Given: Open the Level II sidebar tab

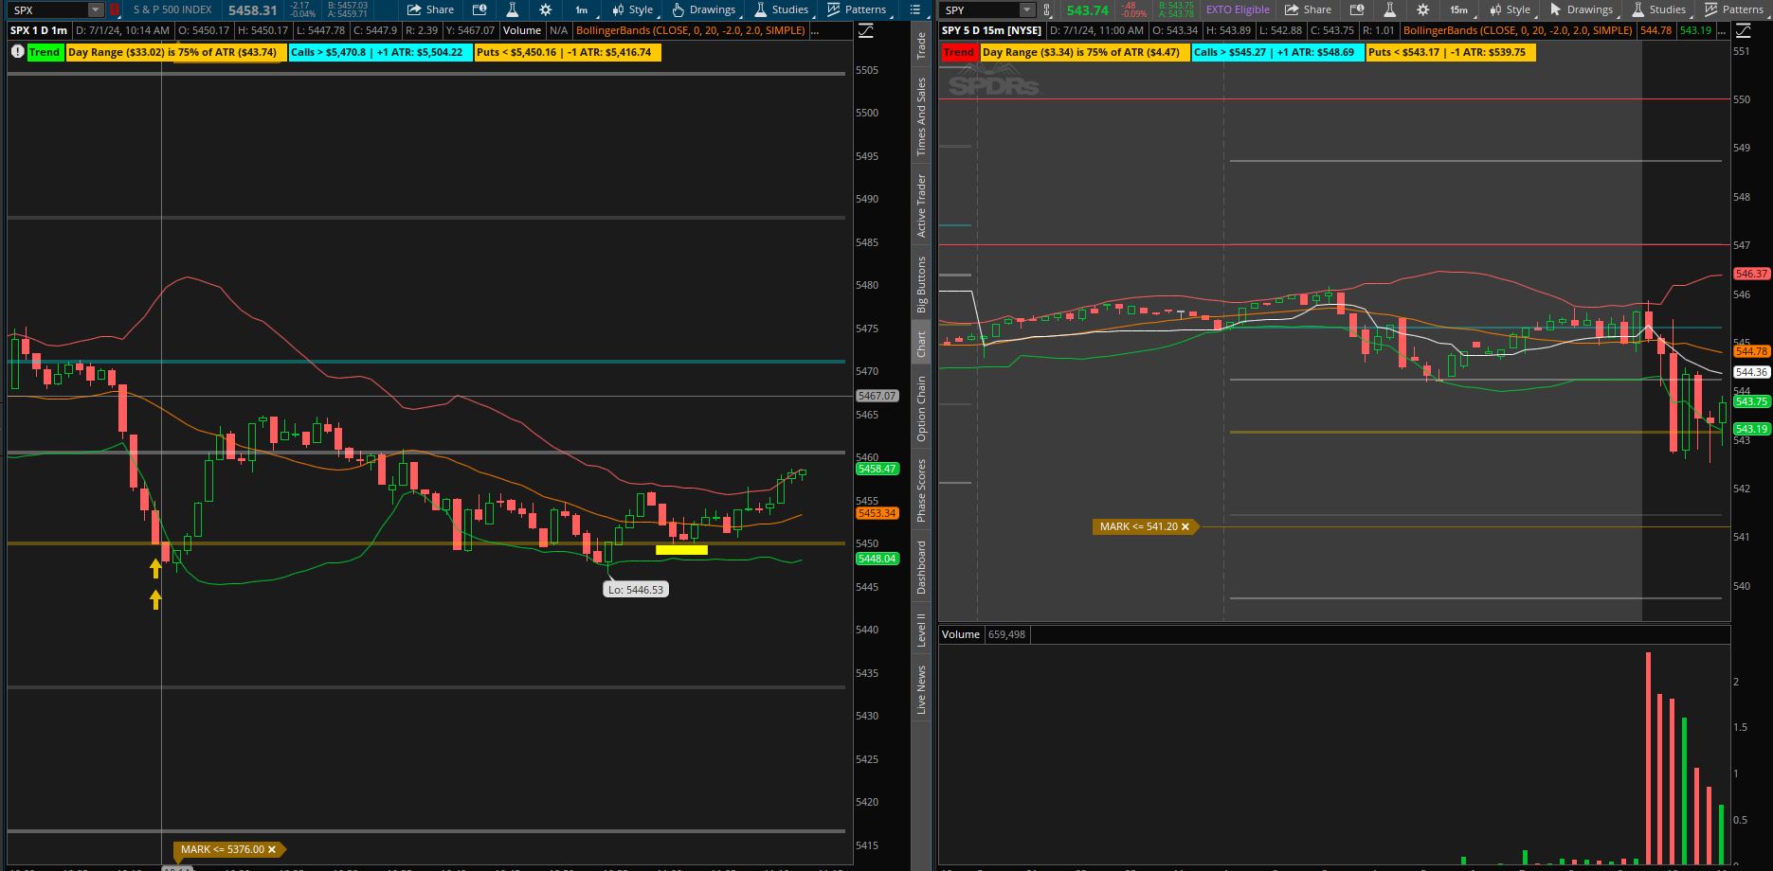Looking at the screenshot, I should click(921, 629).
